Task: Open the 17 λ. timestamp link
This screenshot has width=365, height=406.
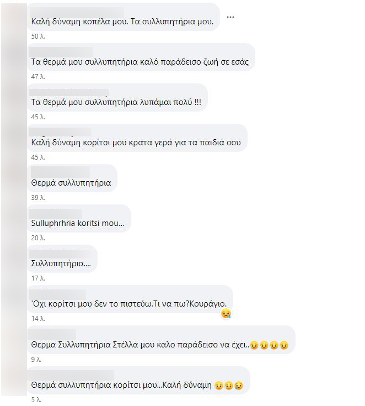Action: [x=38, y=278]
